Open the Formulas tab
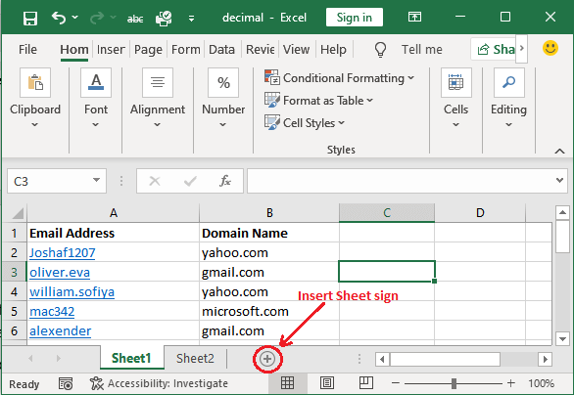Screen dimensions: 574x395 point(185,49)
